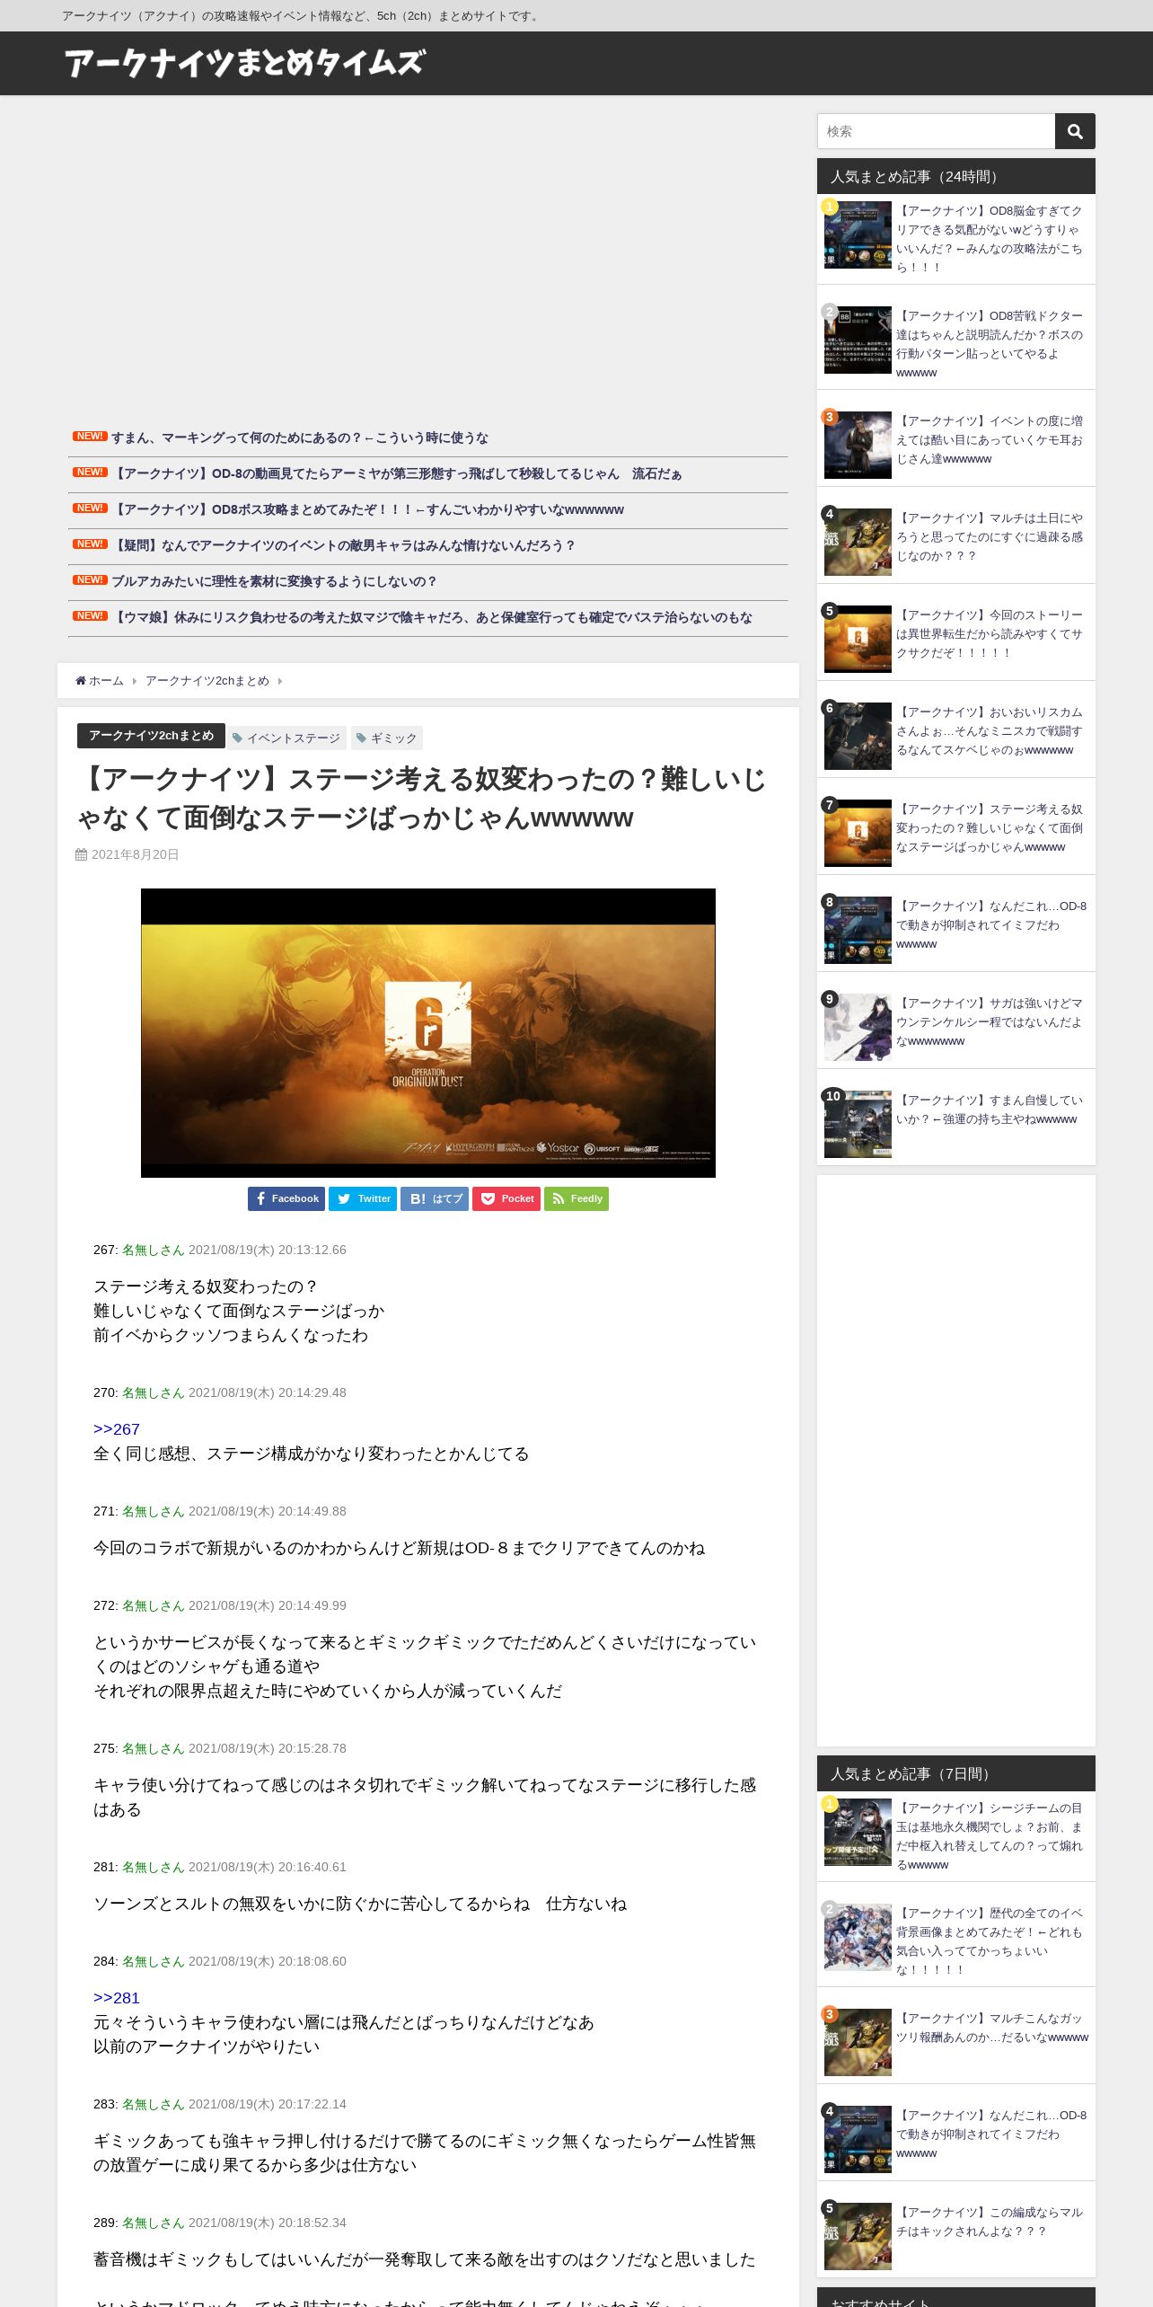Open news link OD8ボス攻略まとめてみたぞ

pyautogui.click(x=367, y=509)
